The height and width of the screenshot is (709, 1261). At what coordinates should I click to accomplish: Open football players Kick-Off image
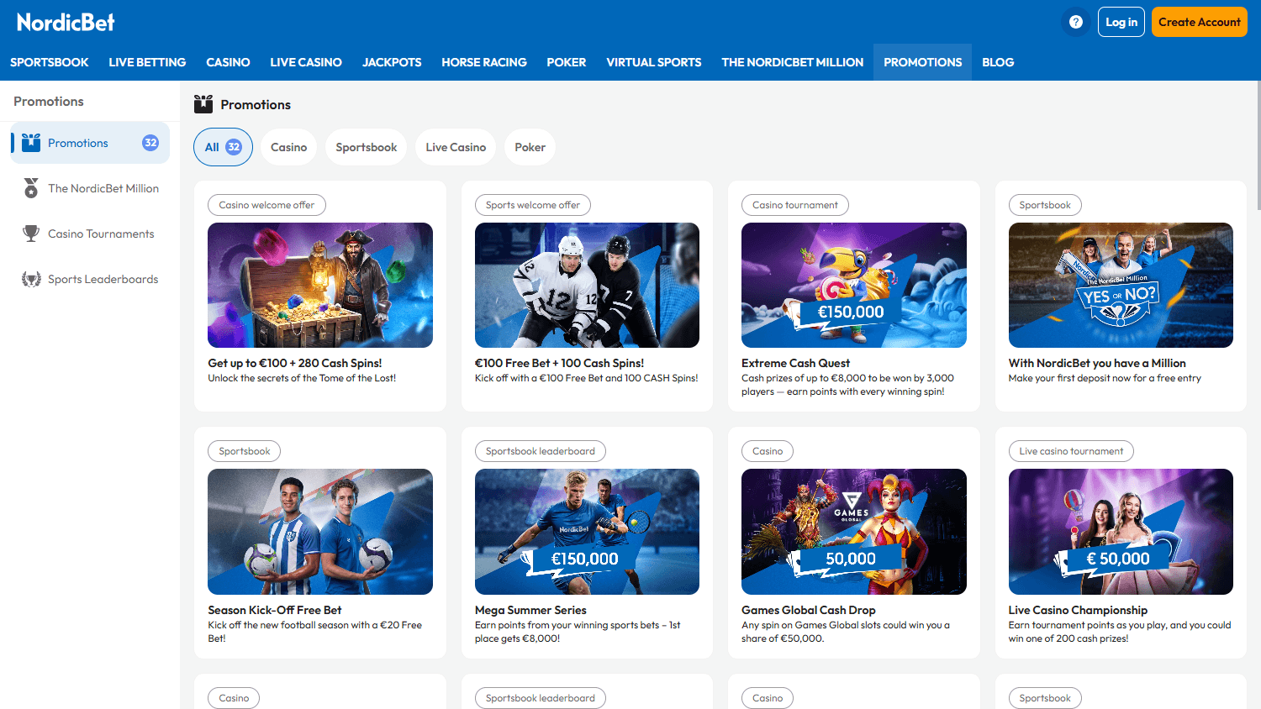tap(320, 532)
